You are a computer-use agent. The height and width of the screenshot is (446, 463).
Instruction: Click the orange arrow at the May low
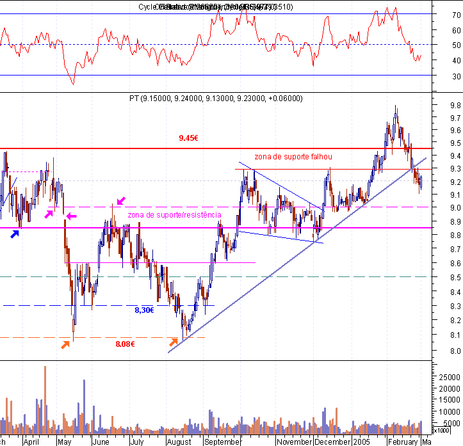click(65, 345)
